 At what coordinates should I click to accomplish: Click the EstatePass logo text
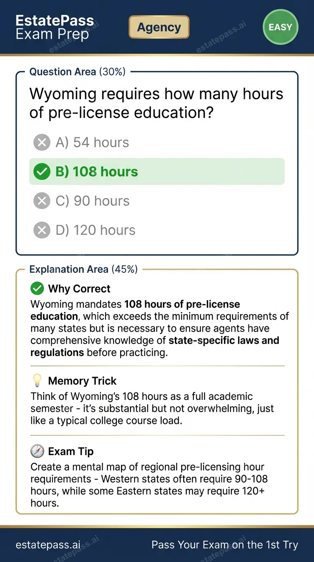pos(54,20)
